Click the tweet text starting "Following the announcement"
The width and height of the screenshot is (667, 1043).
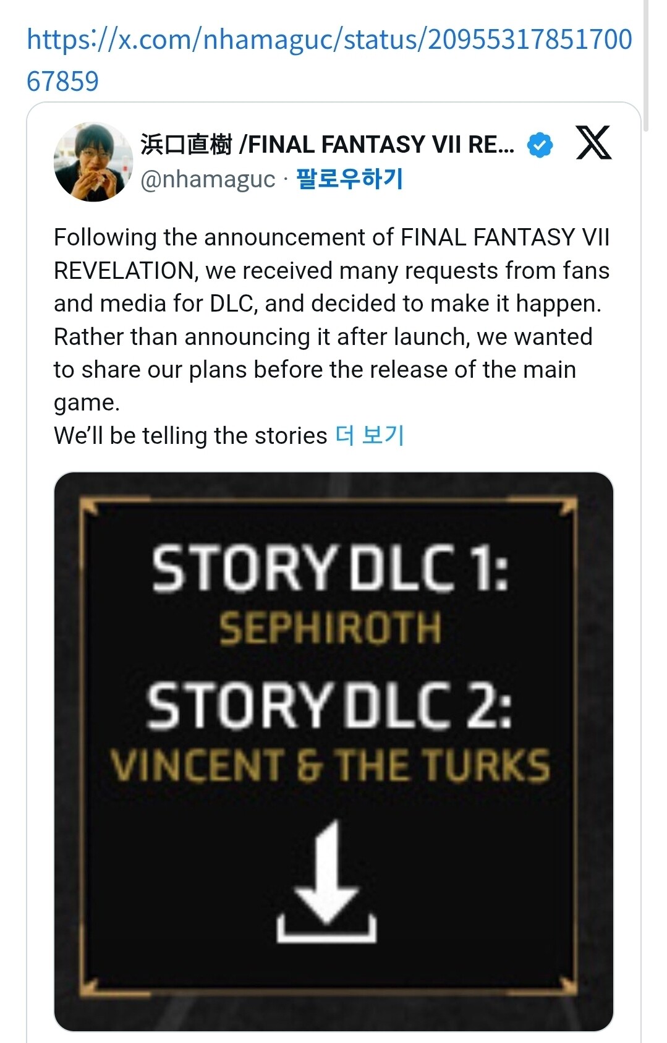[332, 320]
